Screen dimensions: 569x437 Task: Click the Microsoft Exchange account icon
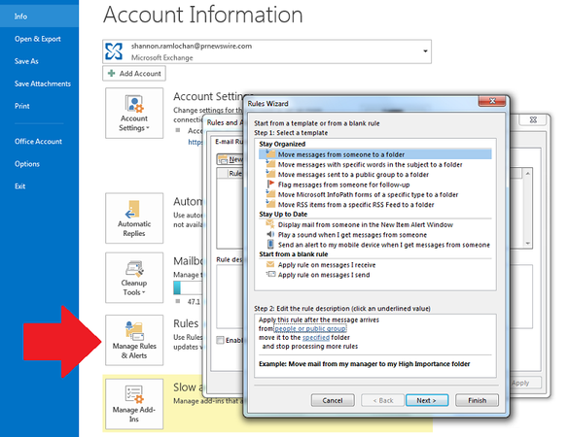(x=114, y=51)
